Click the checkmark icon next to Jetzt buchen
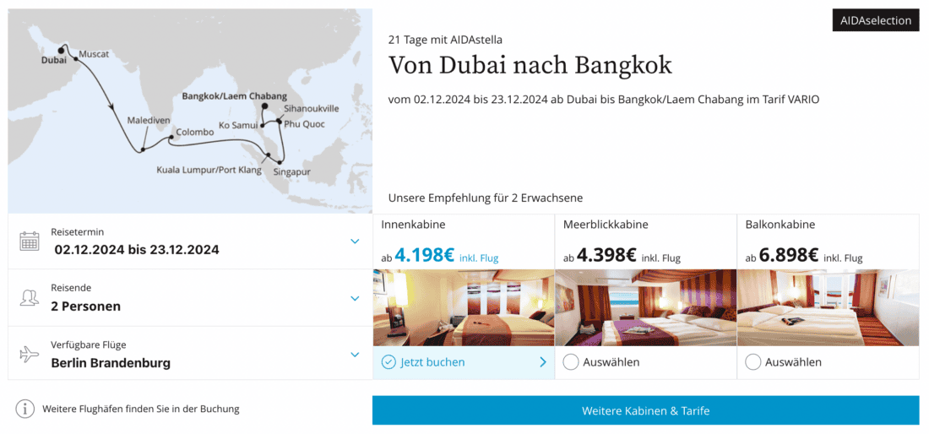This screenshot has width=929, height=434. pyautogui.click(x=388, y=362)
